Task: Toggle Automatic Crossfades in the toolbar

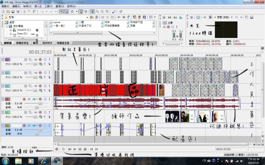Action: pos(67,12)
